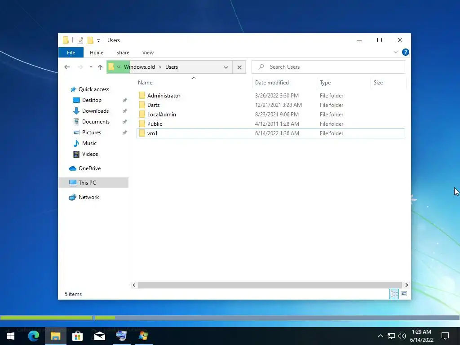The image size is (460, 345).
Task: Open the Windows Start menu
Action: click(x=11, y=336)
